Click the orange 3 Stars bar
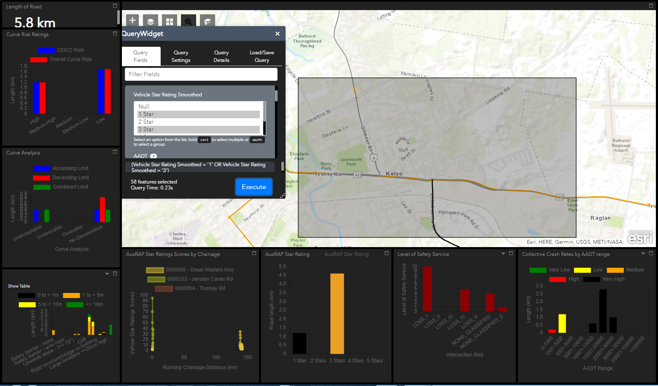The height and width of the screenshot is (386, 658). tap(337, 314)
